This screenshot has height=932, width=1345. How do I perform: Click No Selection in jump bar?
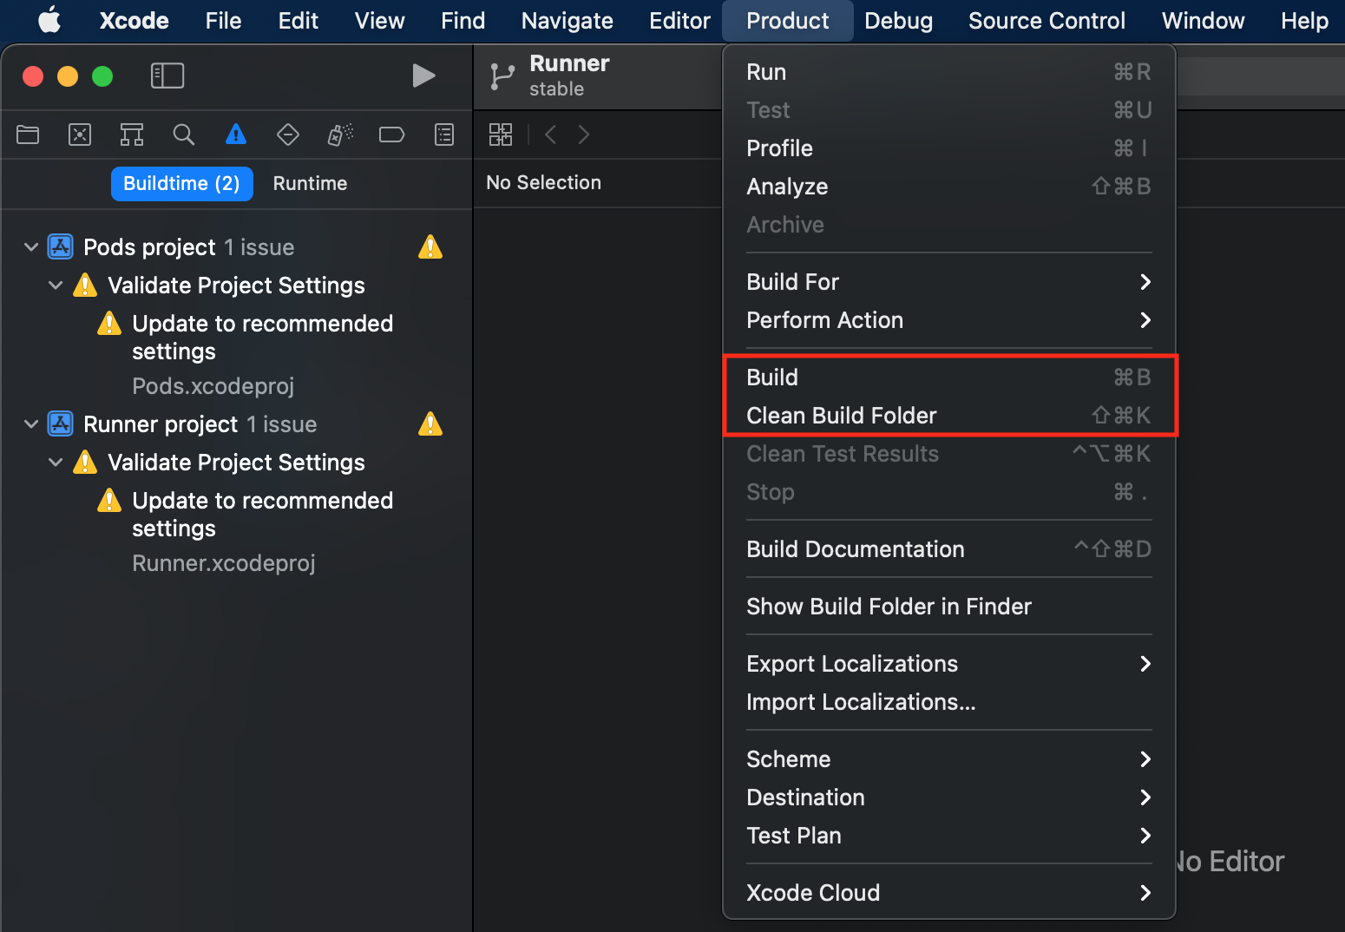543,182
